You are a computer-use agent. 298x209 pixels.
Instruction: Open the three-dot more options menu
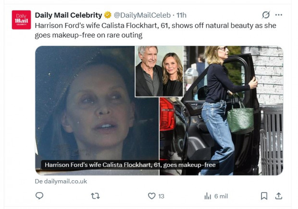point(279,15)
